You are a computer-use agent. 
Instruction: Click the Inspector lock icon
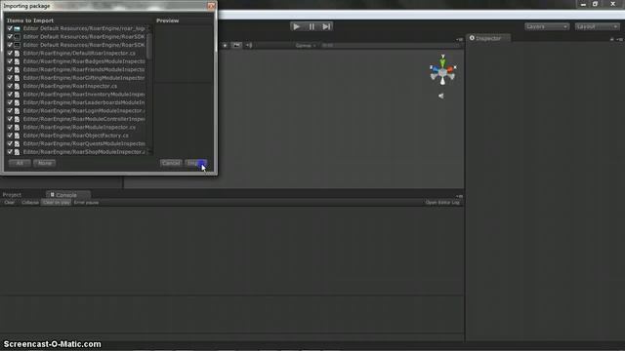coord(612,39)
